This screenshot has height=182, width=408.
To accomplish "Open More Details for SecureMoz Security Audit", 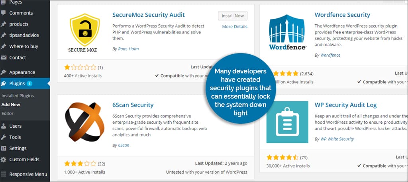I will pos(235,27).
